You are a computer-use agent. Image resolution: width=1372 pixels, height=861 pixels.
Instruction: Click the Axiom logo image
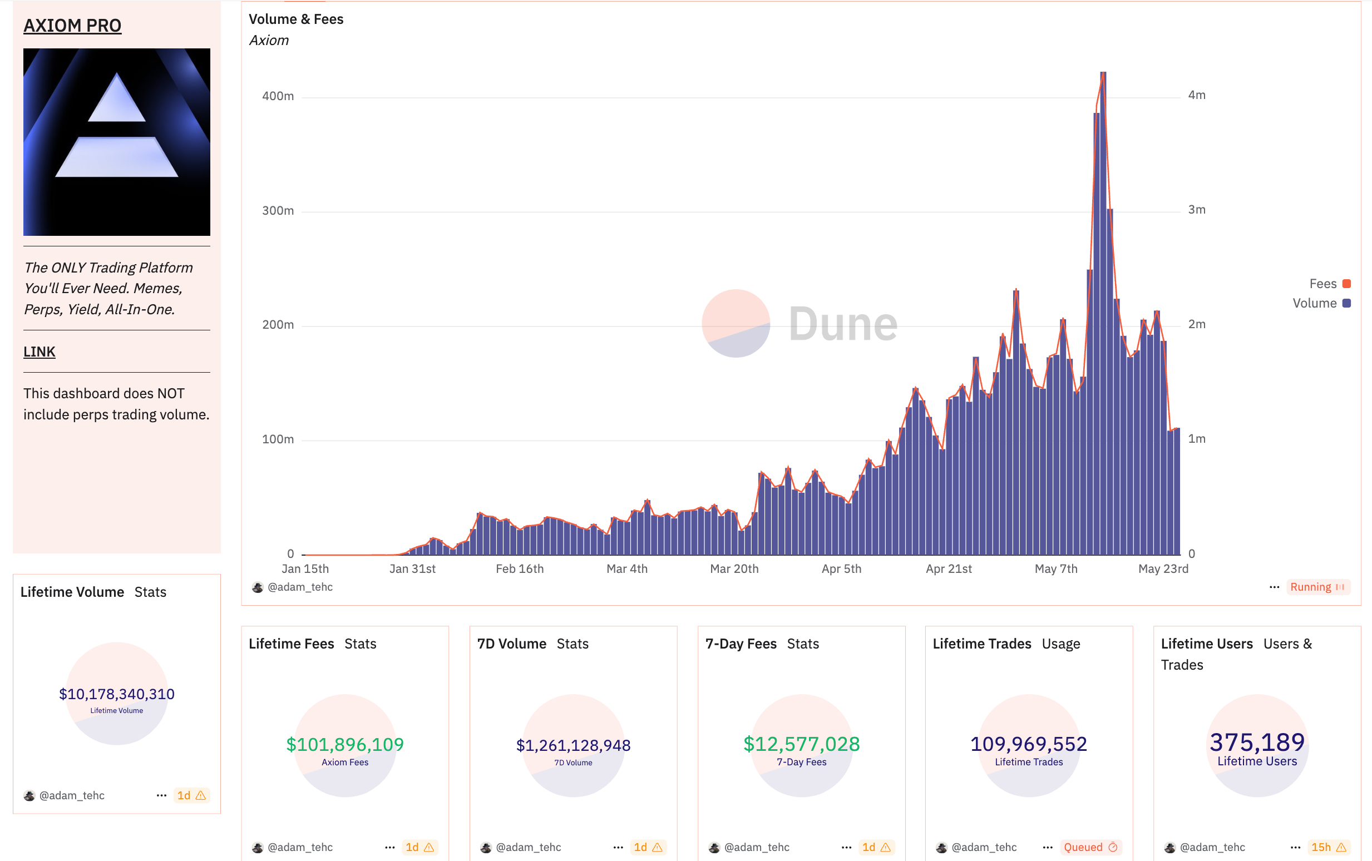point(117,142)
